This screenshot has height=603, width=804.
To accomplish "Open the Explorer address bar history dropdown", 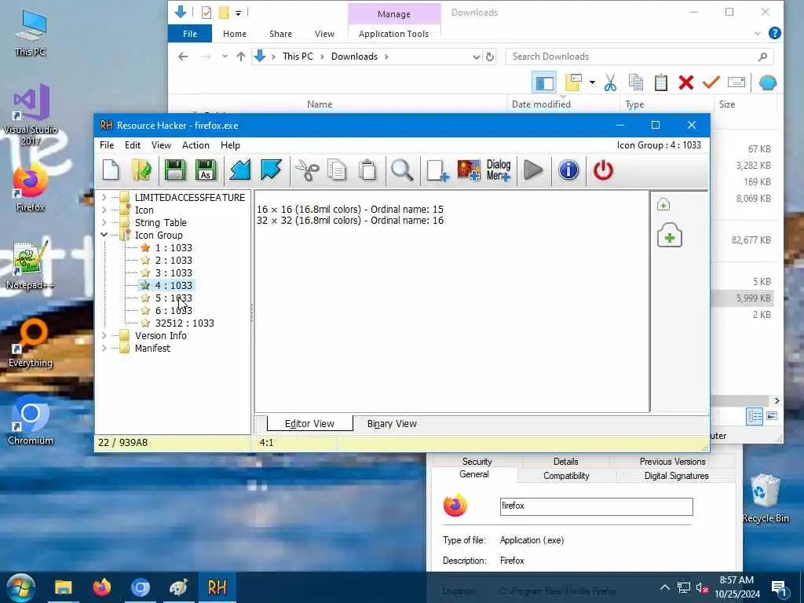I will (477, 57).
